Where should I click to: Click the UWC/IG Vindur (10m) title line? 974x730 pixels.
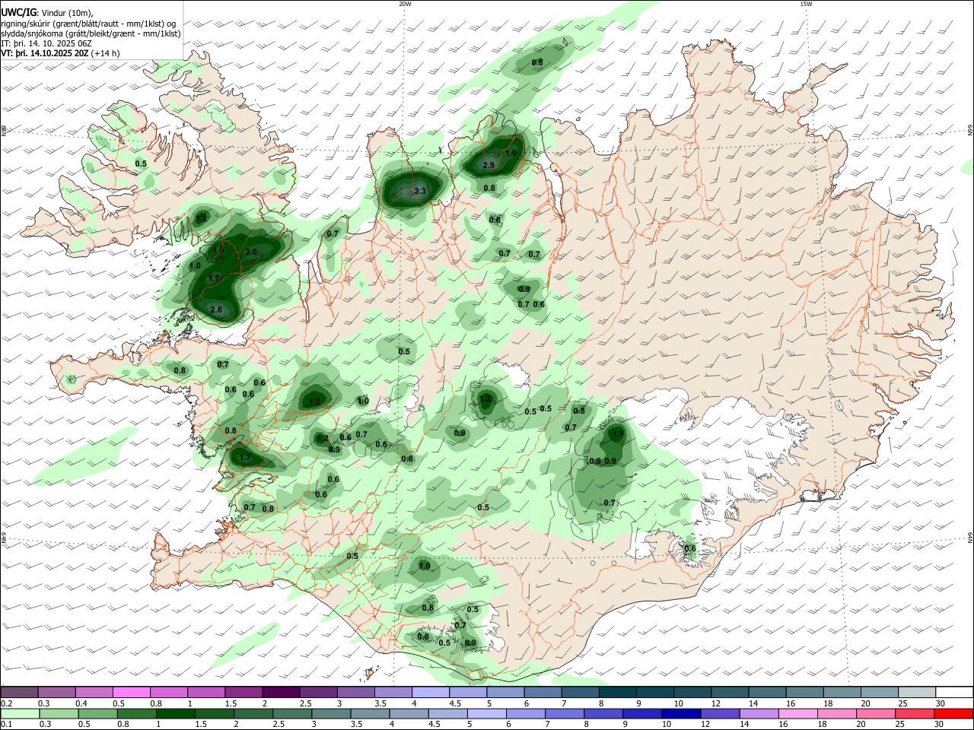click(46, 12)
